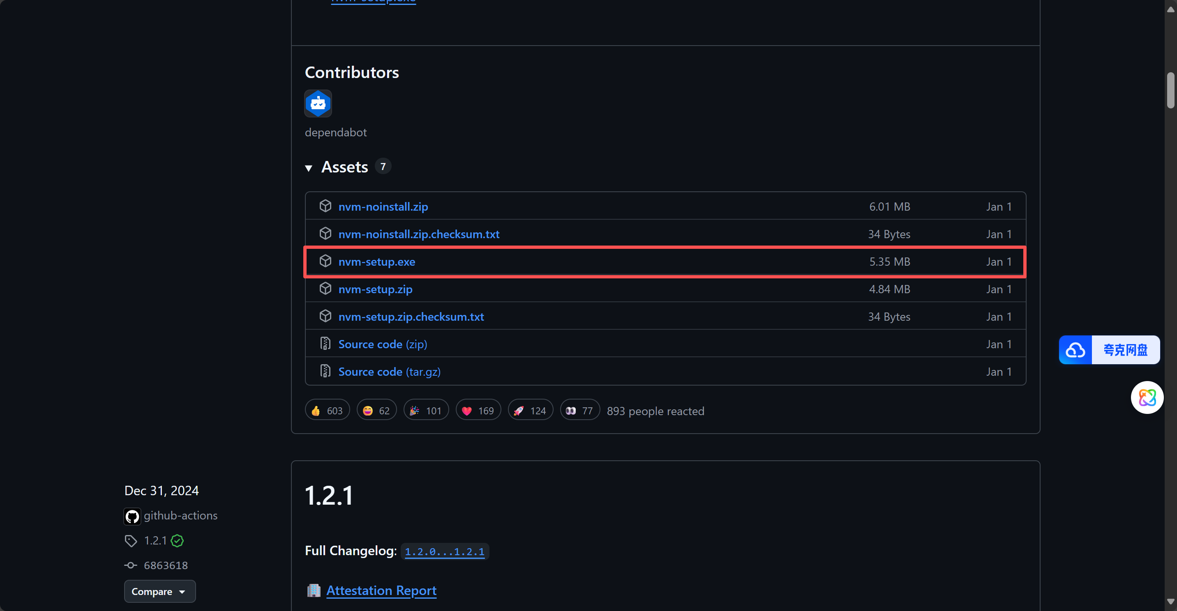Toggle the rocket reaction (124)
Screen dimensions: 1177x611
click(530, 411)
